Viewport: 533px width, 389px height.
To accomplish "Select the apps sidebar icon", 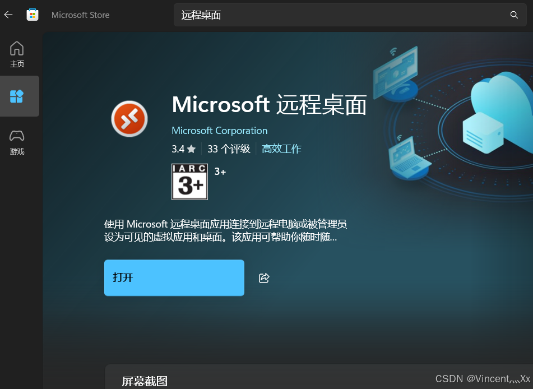I will [17, 96].
